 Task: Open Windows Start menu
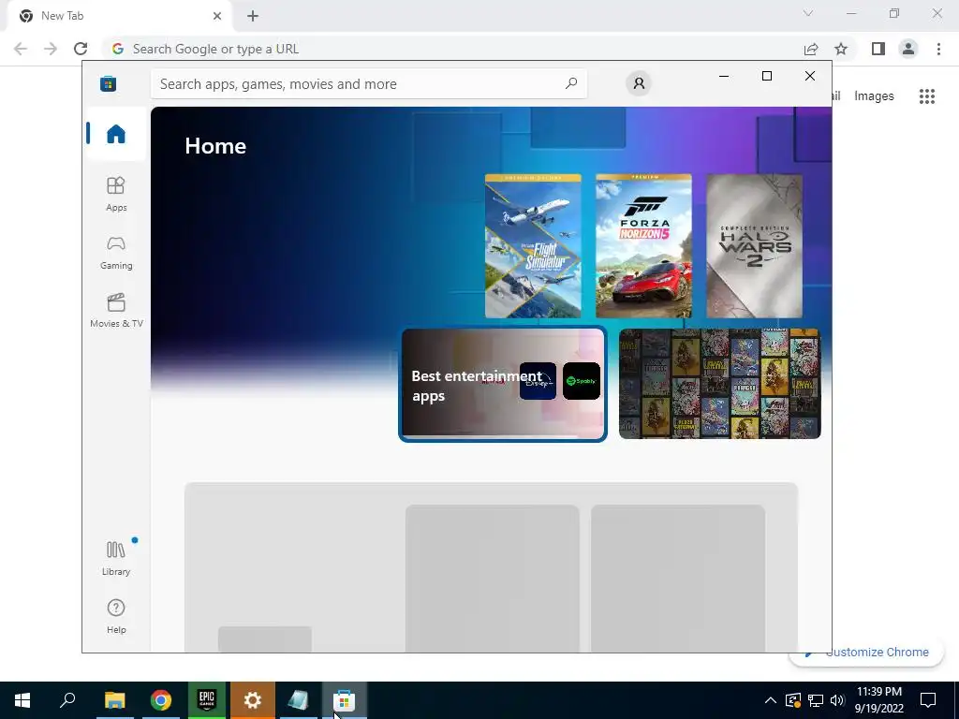click(22, 700)
